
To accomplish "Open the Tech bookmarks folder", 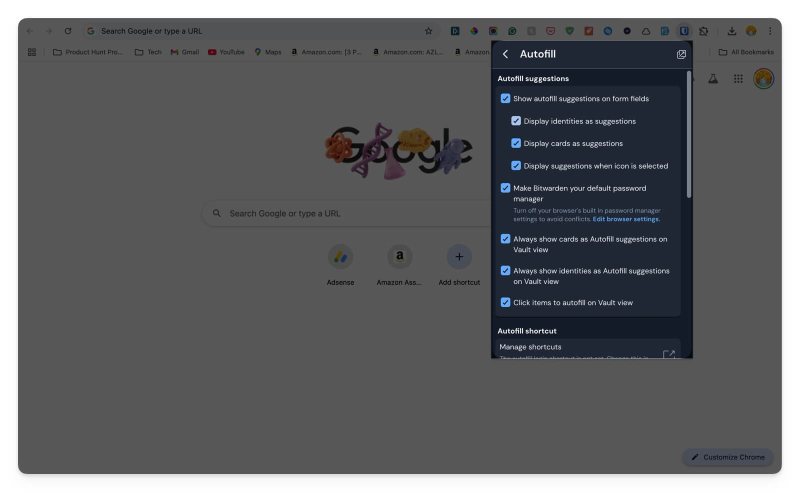I will point(148,52).
